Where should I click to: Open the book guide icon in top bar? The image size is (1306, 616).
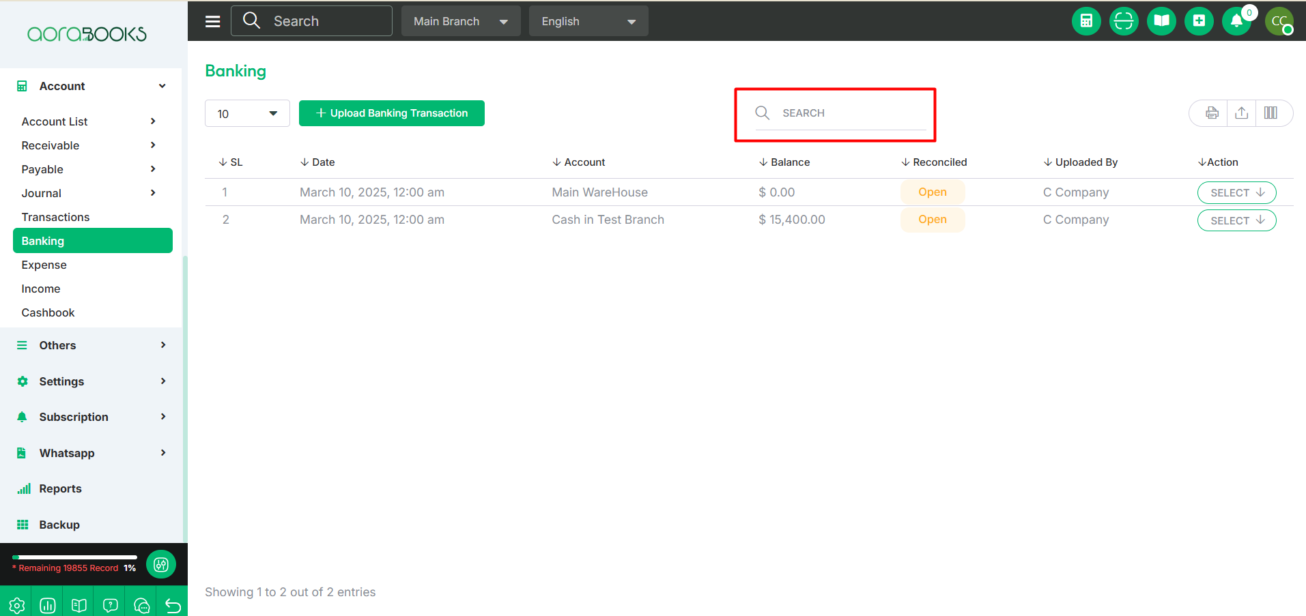[x=1161, y=21]
